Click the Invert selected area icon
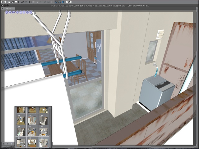 49,2
